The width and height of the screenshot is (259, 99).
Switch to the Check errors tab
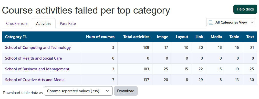pyautogui.click(x=17, y=24)
